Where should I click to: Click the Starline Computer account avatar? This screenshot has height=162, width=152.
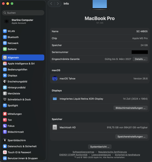(7, 21)
